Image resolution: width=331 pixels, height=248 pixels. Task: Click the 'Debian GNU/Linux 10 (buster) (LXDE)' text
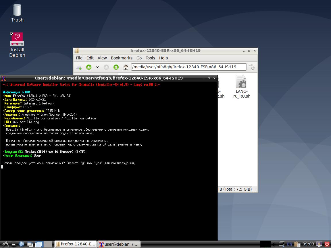pyautogui.click(x=55, y=152)
